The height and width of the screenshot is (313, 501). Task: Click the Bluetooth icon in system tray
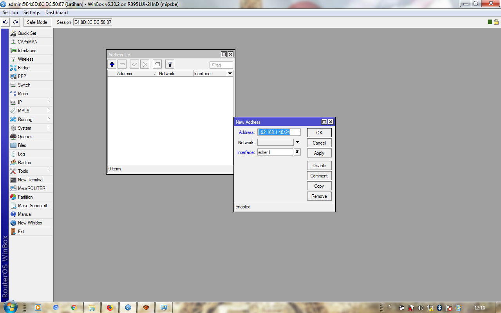tap(440, 308)
